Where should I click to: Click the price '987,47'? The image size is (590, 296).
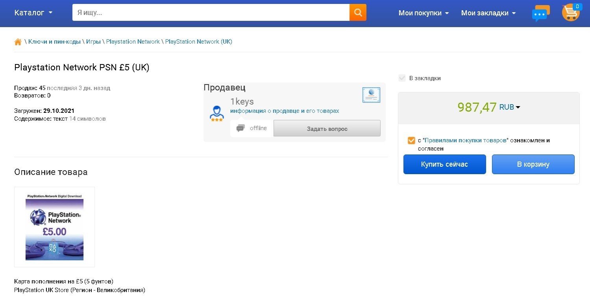(477, 107)
